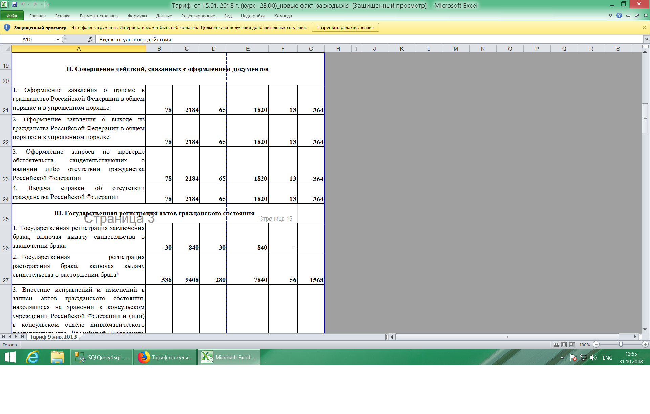Open the Файл menu tab

pos(12,16)
